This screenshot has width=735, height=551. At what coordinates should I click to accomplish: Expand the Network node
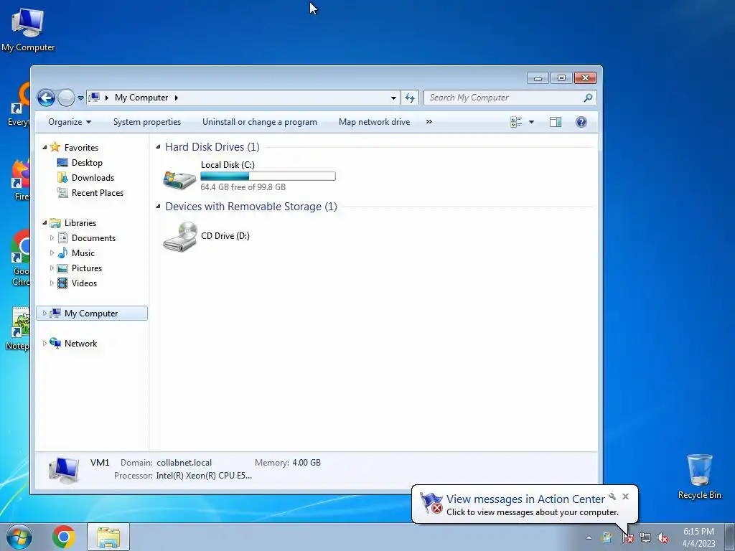(x=45, y=344)
